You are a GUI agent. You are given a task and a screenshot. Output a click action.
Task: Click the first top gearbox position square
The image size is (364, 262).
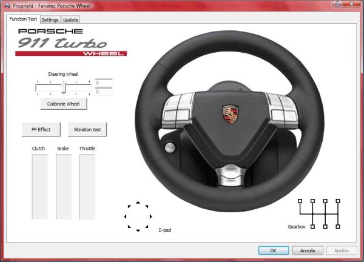coord(300,201)
